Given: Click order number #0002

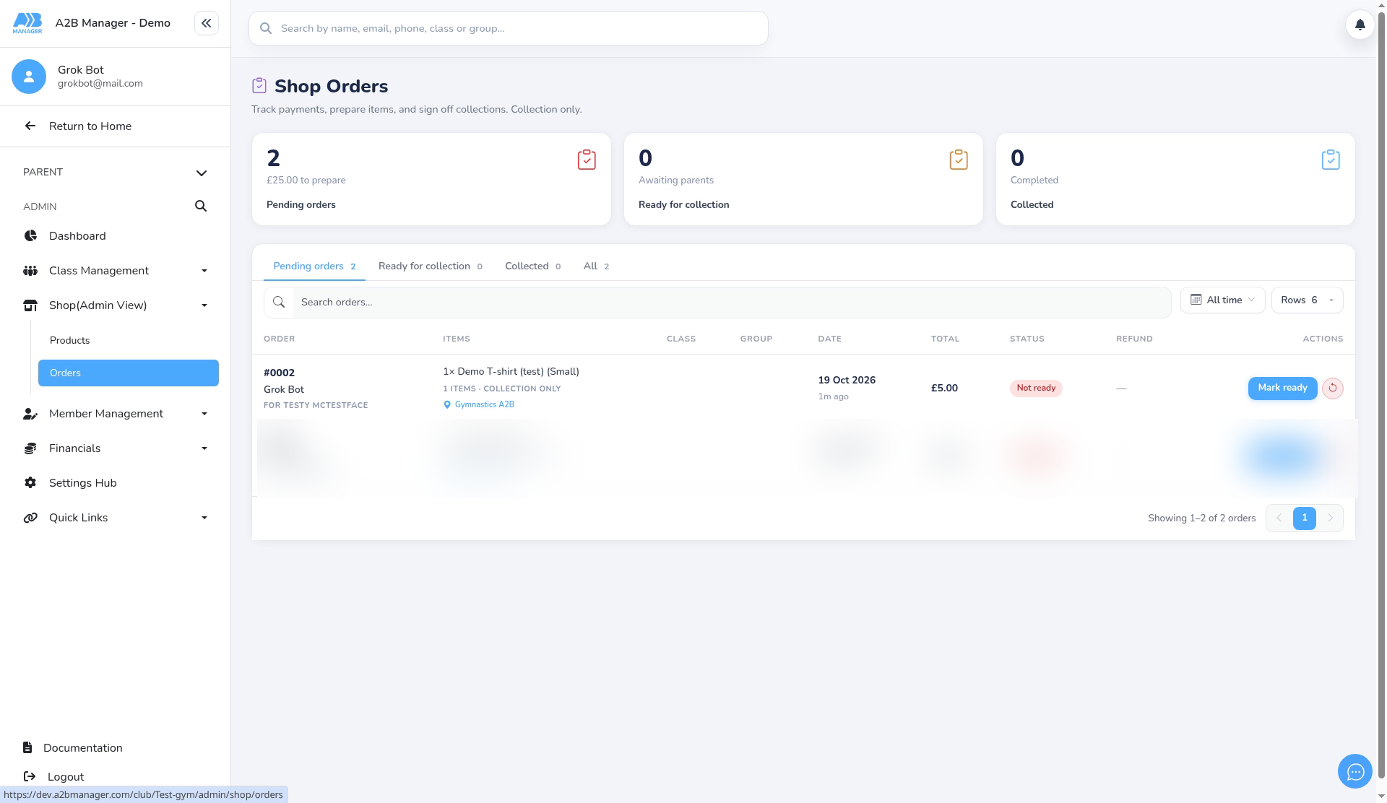Looking at the screenshot, I should pyautogui.click(x=279, y=373).
